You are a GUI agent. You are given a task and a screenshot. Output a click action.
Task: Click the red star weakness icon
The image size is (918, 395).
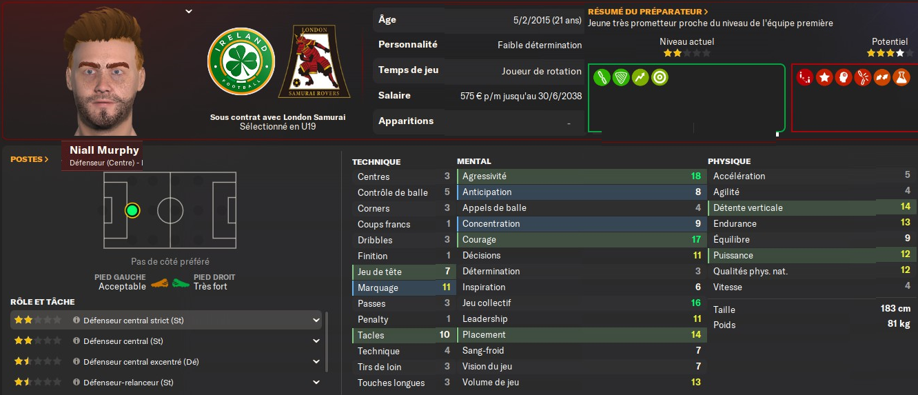tap(824, 77)
